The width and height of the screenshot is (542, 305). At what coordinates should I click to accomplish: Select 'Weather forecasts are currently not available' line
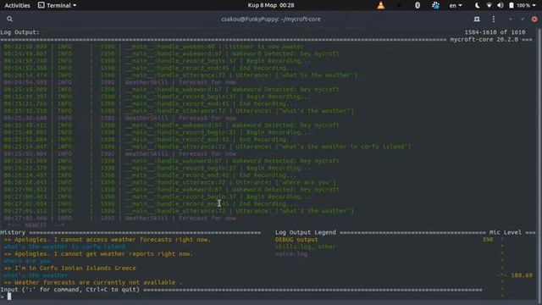(92, 282)
